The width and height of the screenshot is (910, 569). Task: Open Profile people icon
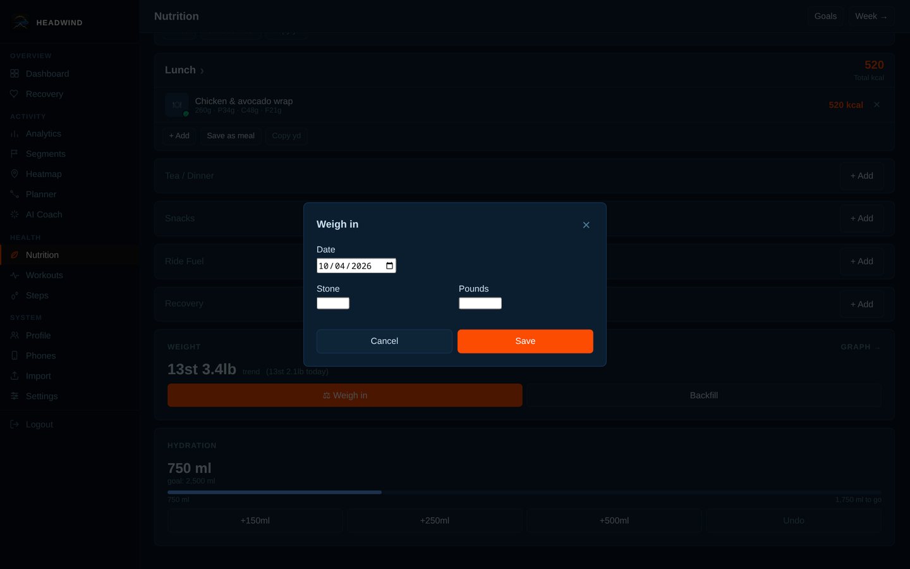point(15,335)
